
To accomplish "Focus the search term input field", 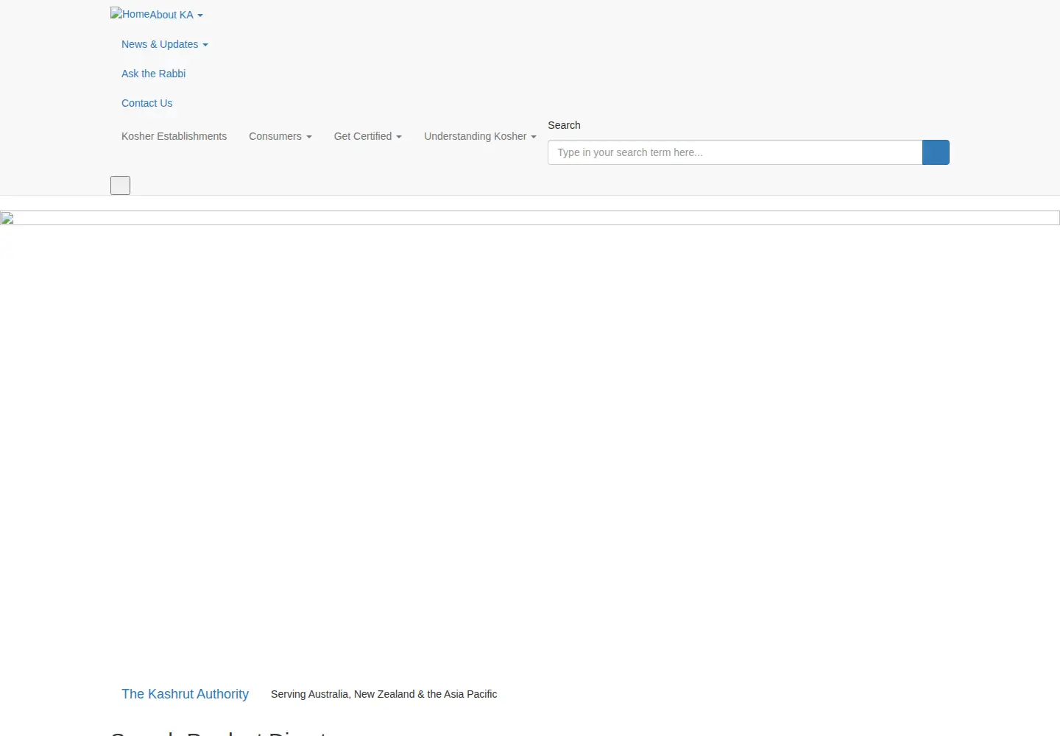I will pyautogui.click(x=735, y=152).
